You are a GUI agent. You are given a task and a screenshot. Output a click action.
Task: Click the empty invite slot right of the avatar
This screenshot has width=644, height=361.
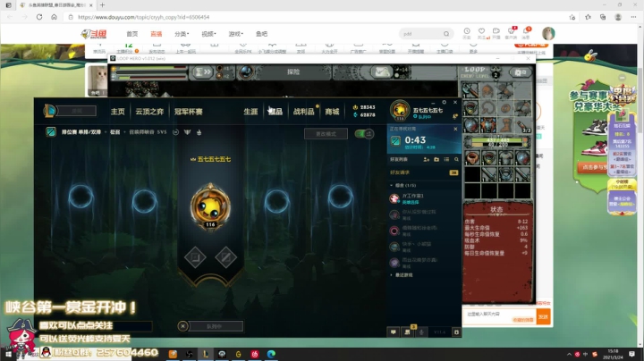pyautogui.click(x=276, y=201)
